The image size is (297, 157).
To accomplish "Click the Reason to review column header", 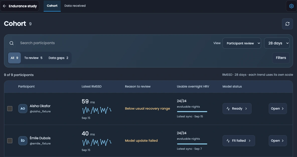I will (138, 87).
